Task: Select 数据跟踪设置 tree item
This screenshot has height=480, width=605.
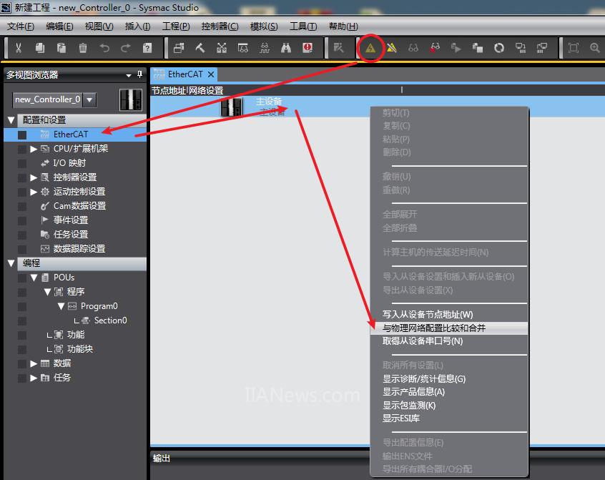Action: tap(79, 248)
